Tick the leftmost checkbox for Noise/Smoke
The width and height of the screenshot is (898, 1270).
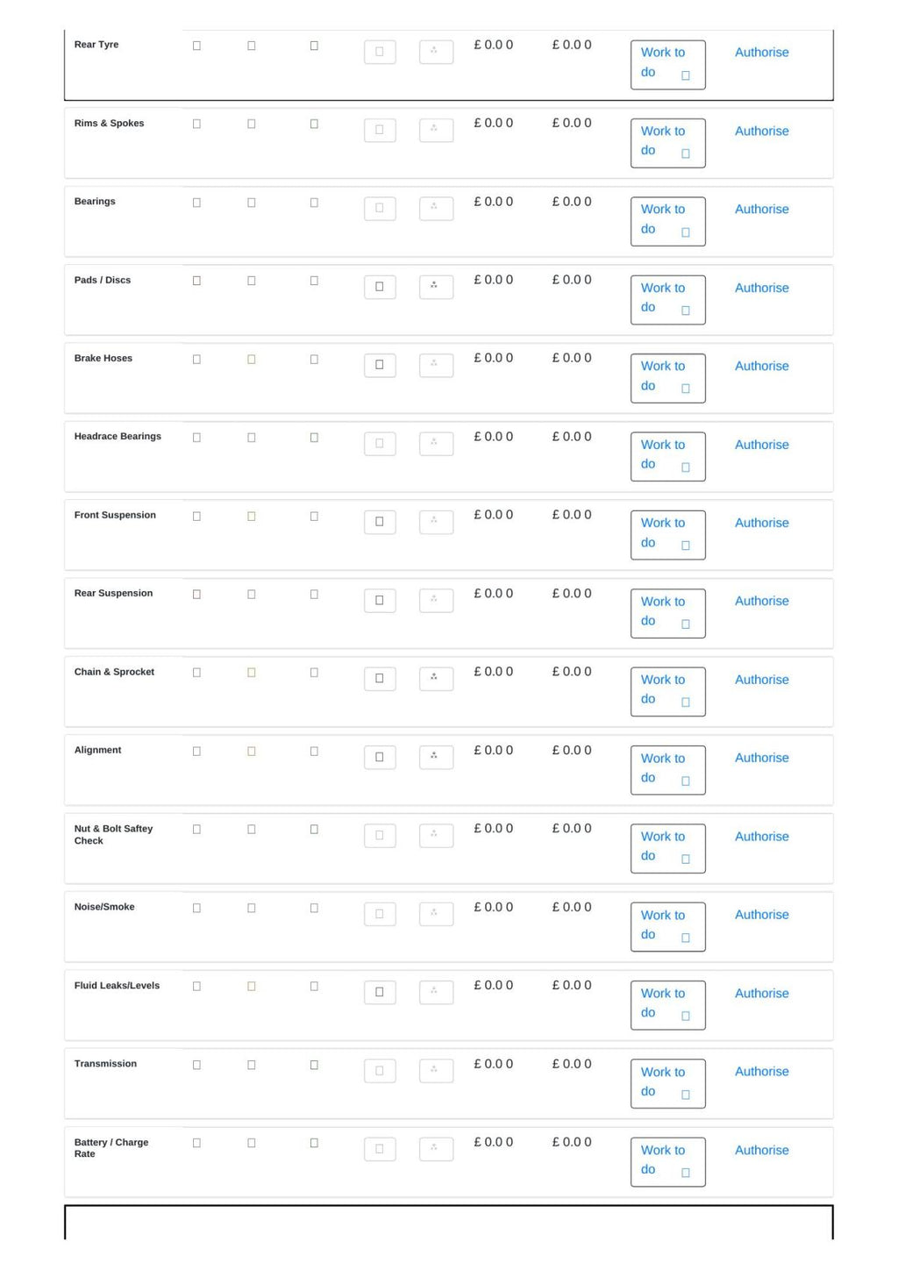(196, 908)
